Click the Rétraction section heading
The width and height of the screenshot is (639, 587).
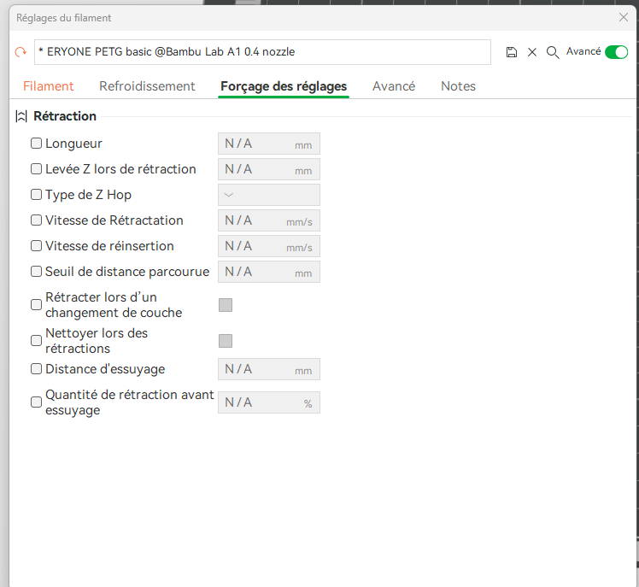[65, 116]
